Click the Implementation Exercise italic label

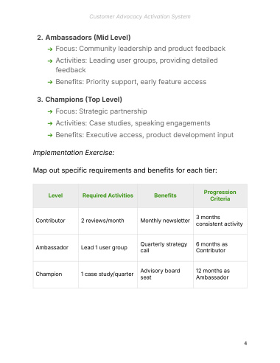pyautogui.click(x=74, y=153)
